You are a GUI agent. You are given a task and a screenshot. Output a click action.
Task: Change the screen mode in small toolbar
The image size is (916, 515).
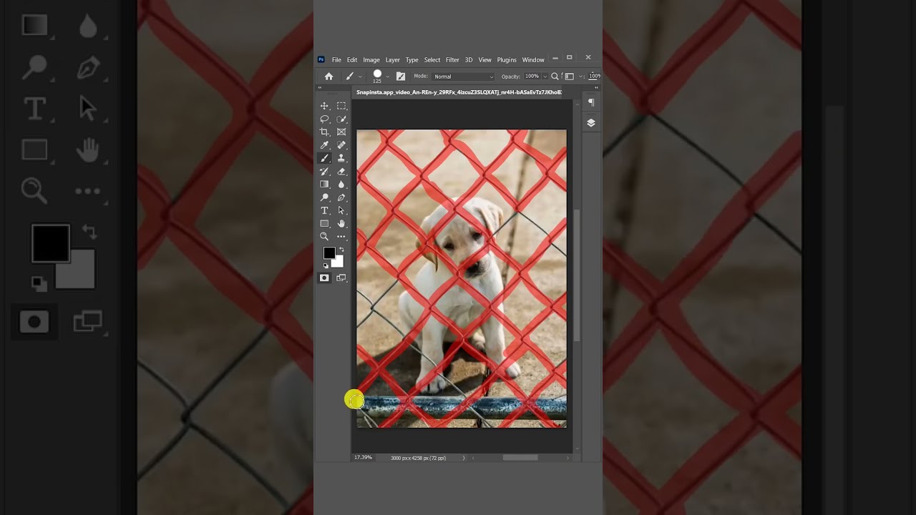341,278
